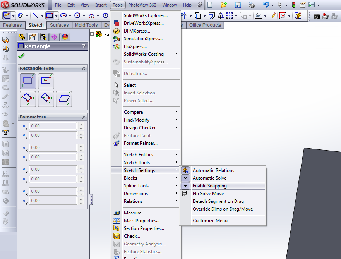
Task: Open the Section Properties entry
Action: (x=144, y=228)
